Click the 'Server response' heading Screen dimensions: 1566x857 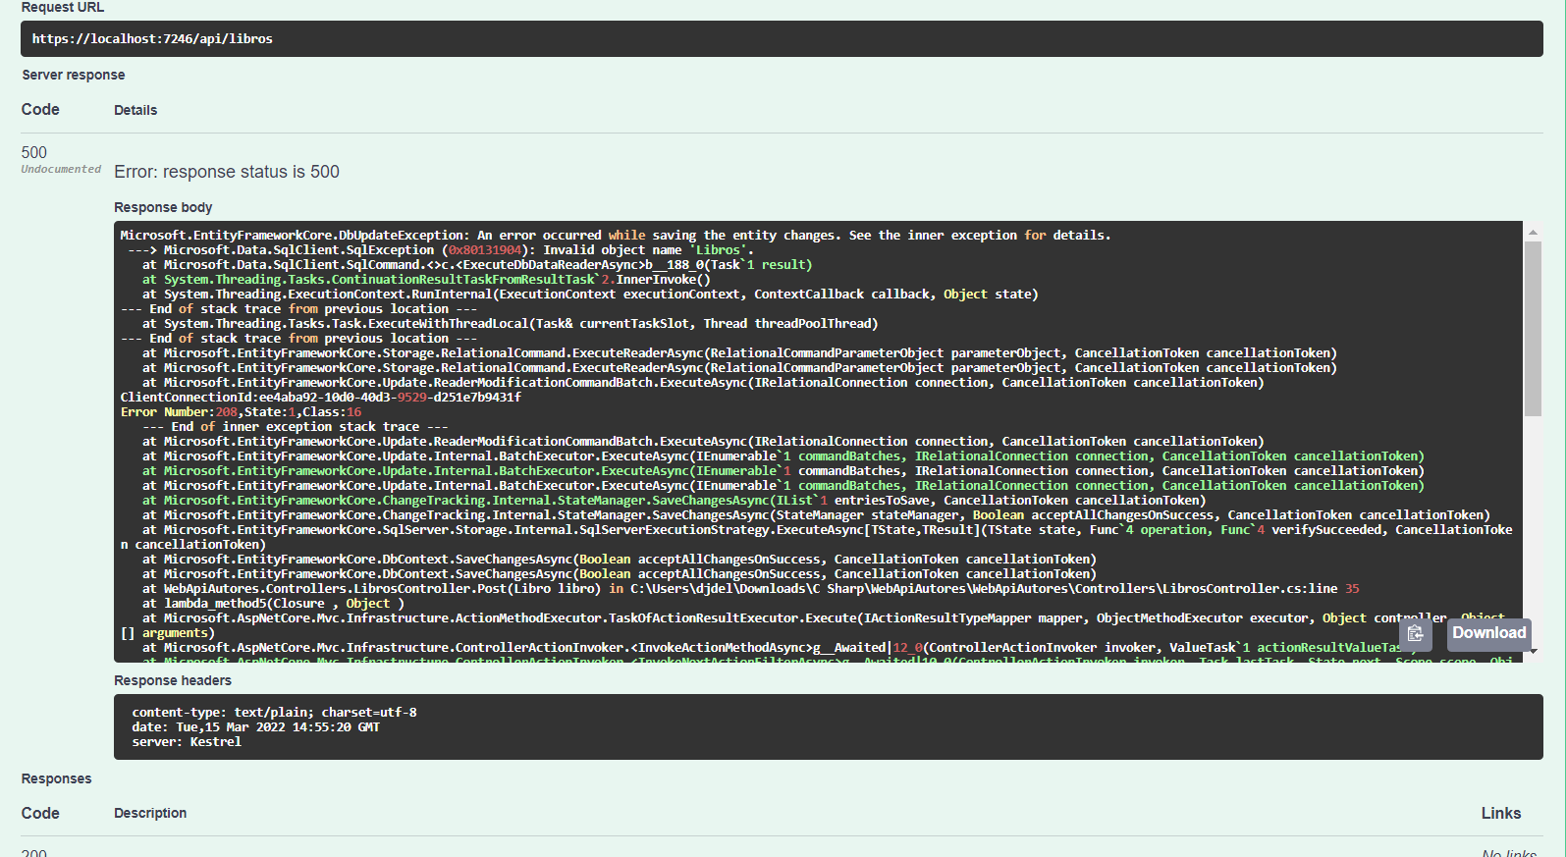[74, 75]
